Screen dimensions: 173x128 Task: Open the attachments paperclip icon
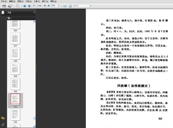point(3,125)
